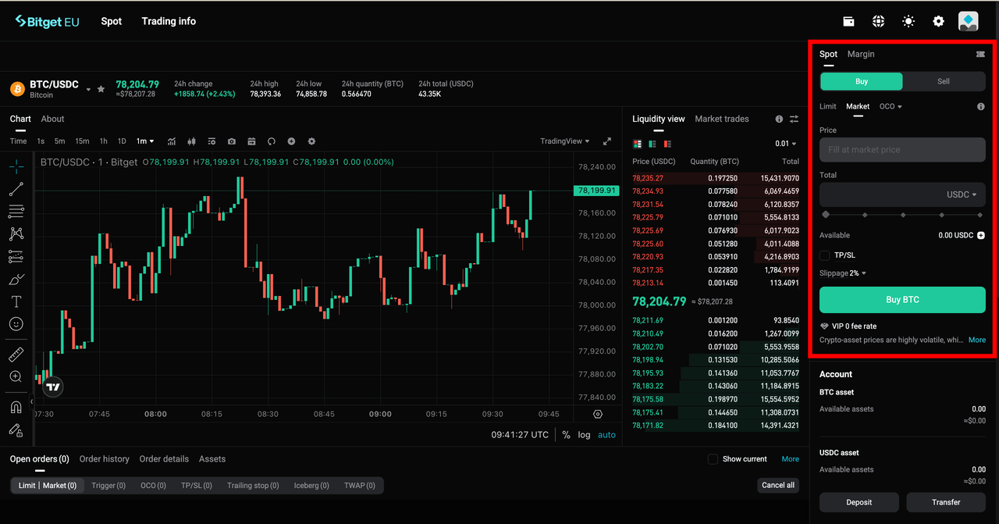This screenshot has width=999, height=524.
Task: Expand the BTC/USDC pair selector arrow
Action: tap(88, 89)
